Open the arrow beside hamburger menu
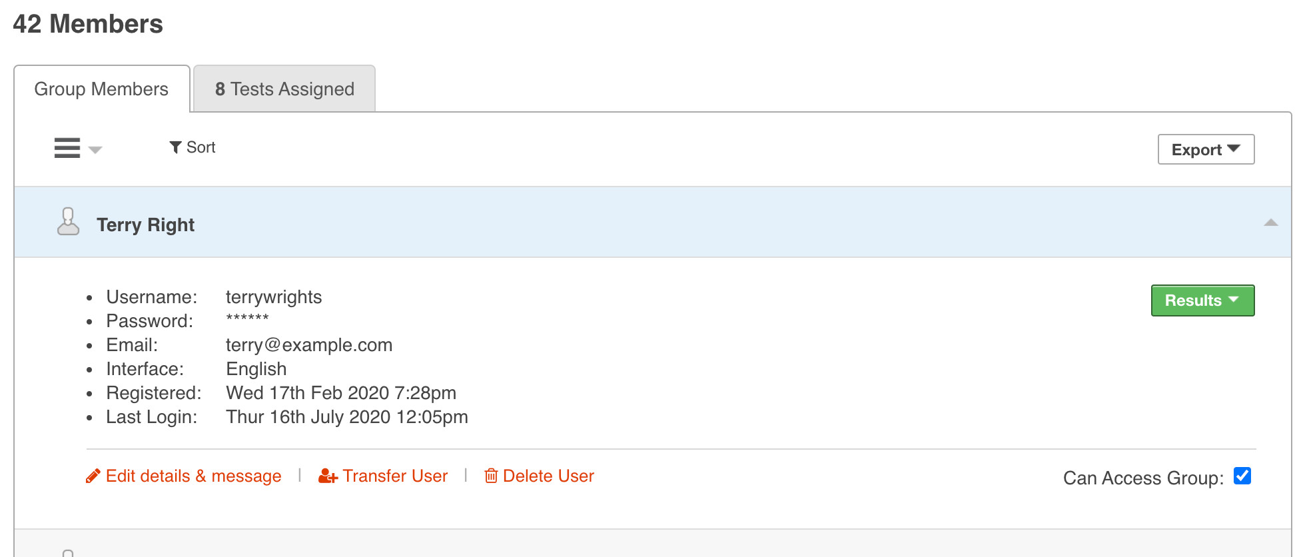1303x557 pixels. (x=95, y=150)
